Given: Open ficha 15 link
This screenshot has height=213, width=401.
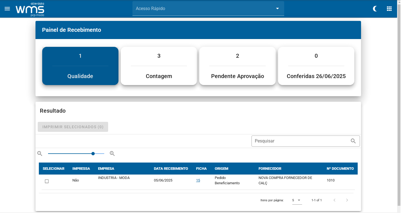Looking at the screenshot, I should click(198, 180).
